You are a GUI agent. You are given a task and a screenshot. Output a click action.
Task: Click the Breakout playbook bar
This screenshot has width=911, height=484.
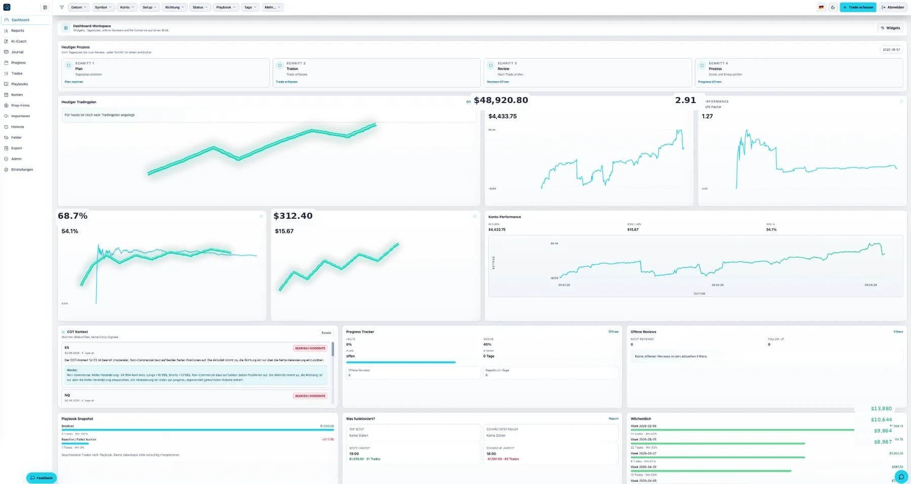coord(197,430)
